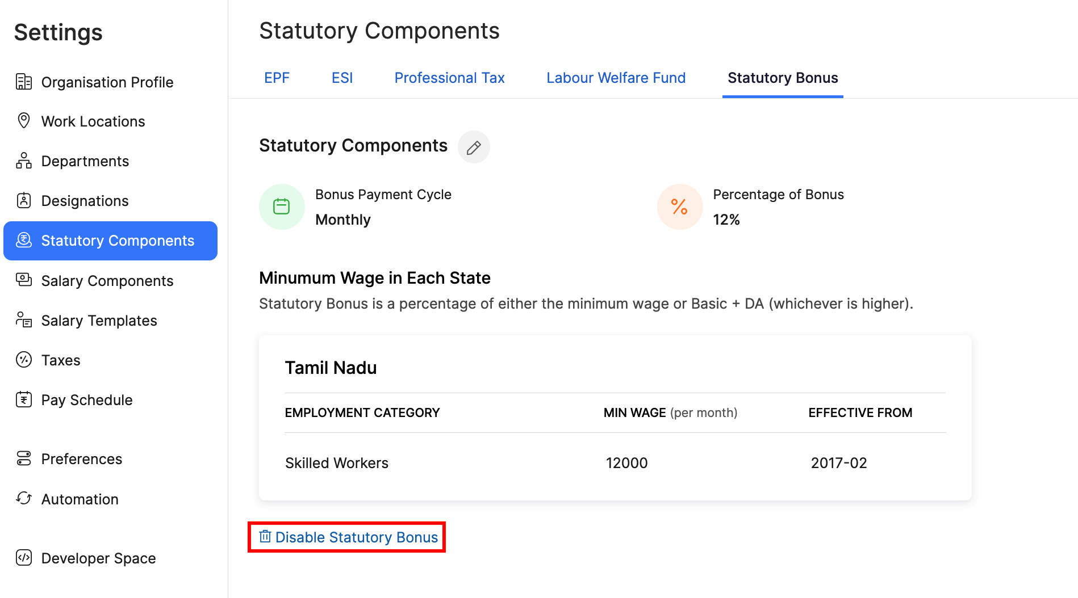Navigate to Salary Templates settings

click(x=99, y=321)
